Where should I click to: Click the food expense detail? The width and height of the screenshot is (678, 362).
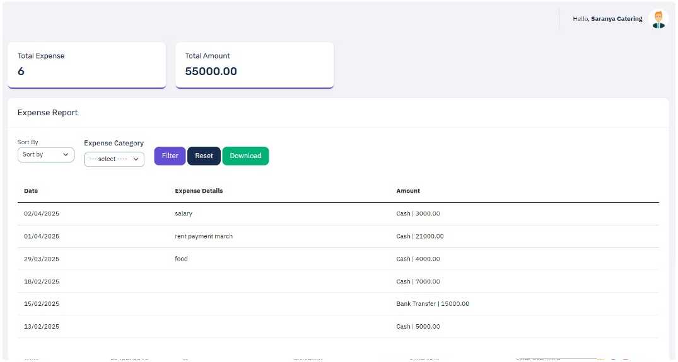(x=181, y=259)
